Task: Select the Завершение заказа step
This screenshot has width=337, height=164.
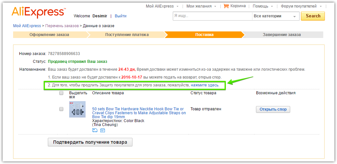Action: (282, 35)
